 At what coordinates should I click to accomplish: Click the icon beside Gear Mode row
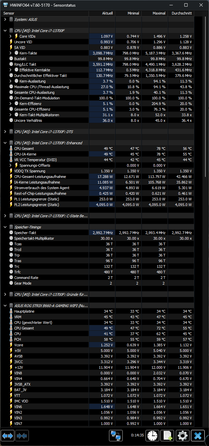pos(11,283)
